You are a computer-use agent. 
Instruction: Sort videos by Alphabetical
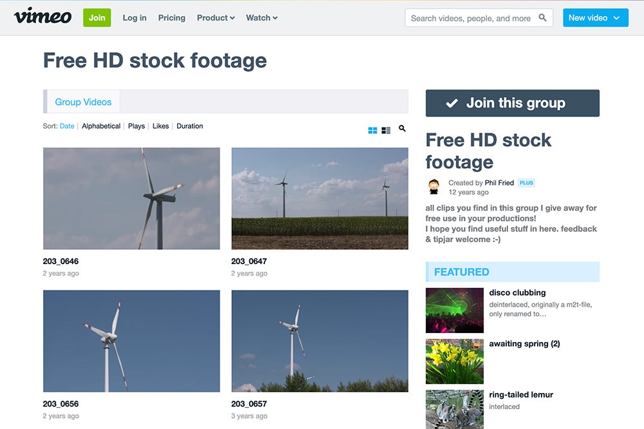coord(101,126)
